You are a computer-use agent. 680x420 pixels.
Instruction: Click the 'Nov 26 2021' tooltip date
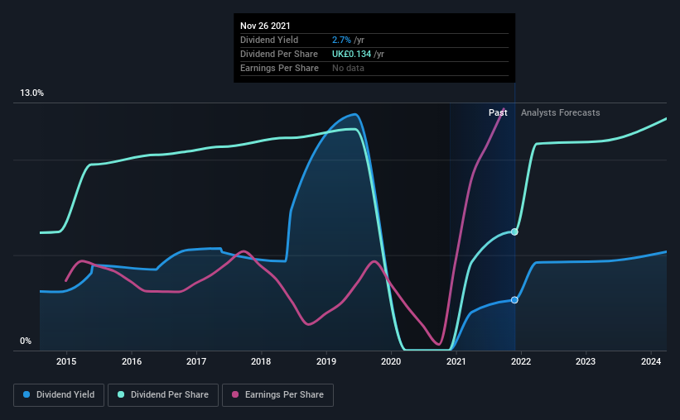tap(265, 26)
